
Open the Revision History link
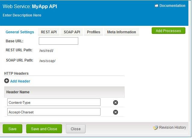(172, 127)
